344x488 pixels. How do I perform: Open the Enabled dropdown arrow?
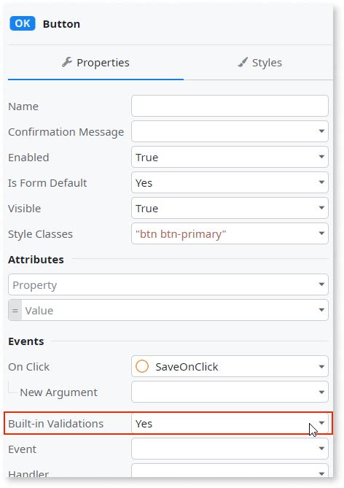(x=321, y=157)
